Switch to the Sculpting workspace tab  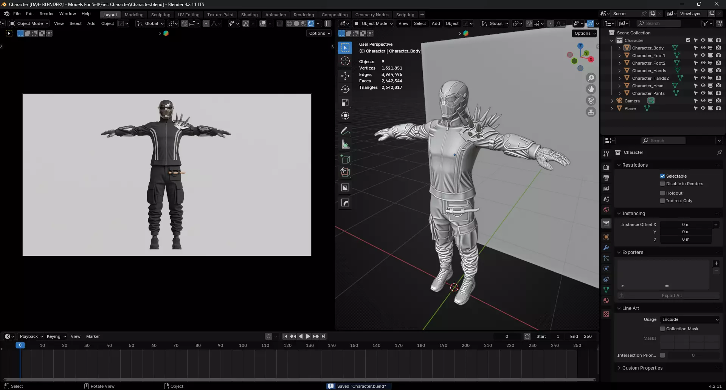pos(161,15)
